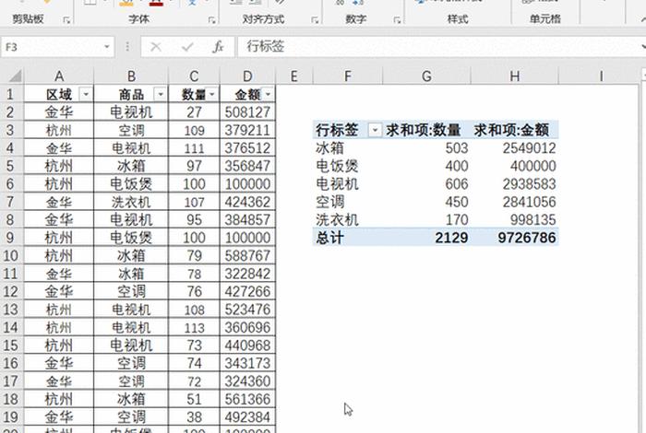Select cell C14 containing 113

[x=194, y=327]
